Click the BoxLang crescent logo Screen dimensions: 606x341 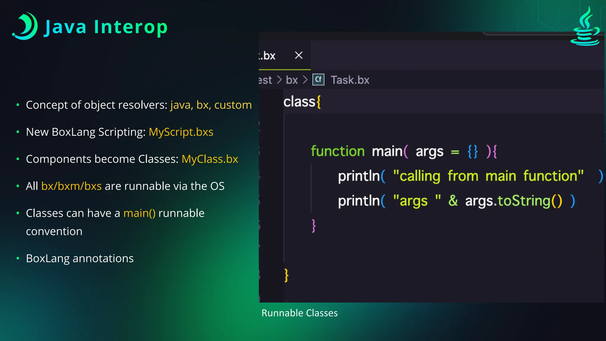pyautogui.click(x=25, y=26)
